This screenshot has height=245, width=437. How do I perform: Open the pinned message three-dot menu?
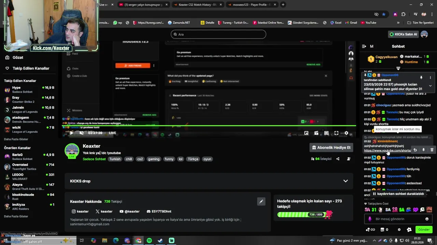(430, 78)
